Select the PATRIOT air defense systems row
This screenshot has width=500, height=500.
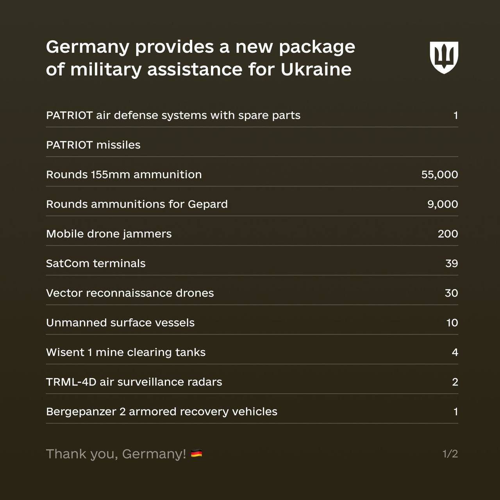click(x=173, y=115)
